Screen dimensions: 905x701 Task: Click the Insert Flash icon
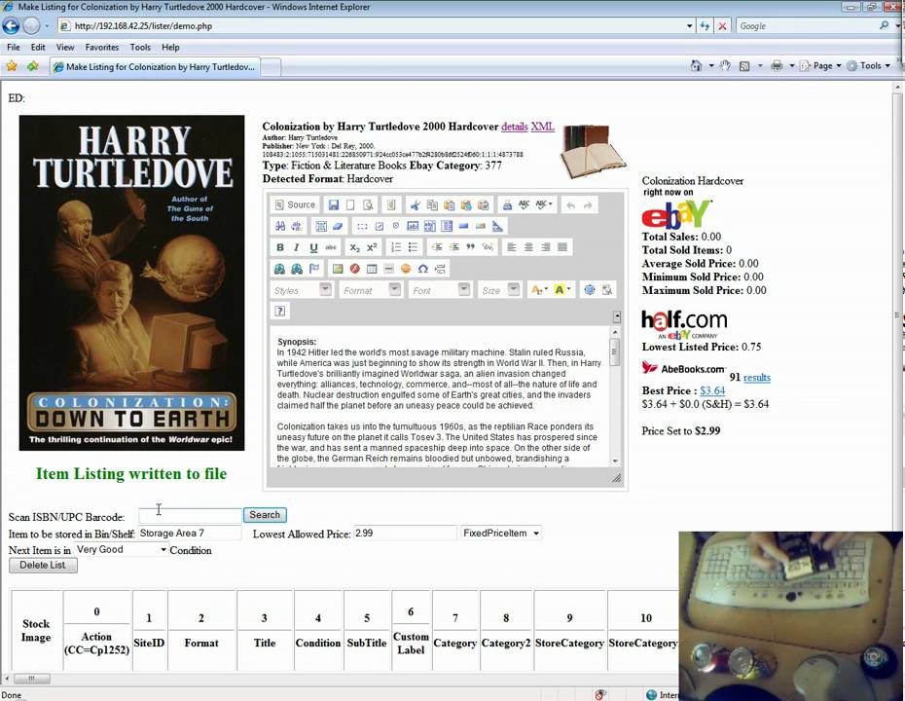(355, 269)
